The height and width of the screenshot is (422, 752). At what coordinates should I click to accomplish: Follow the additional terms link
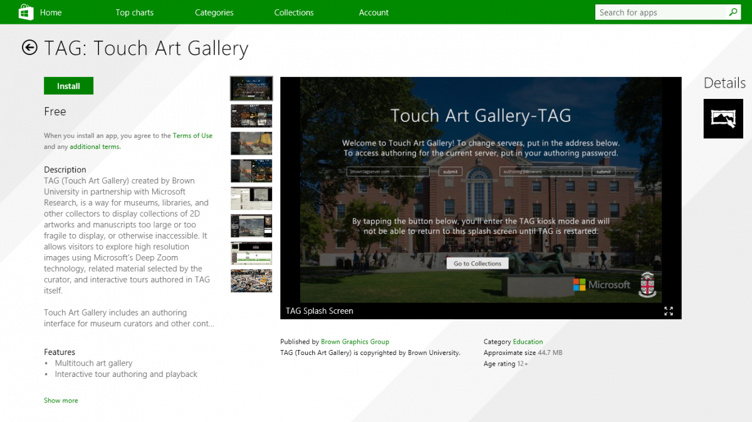click(x=95, y=147)
